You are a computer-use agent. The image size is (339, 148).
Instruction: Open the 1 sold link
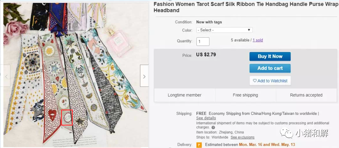258,40
